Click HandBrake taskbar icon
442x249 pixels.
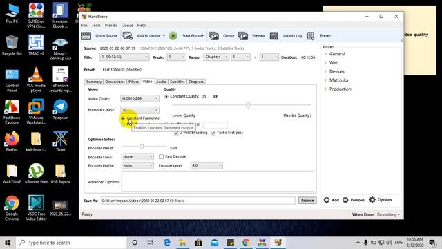coord(278,243)
